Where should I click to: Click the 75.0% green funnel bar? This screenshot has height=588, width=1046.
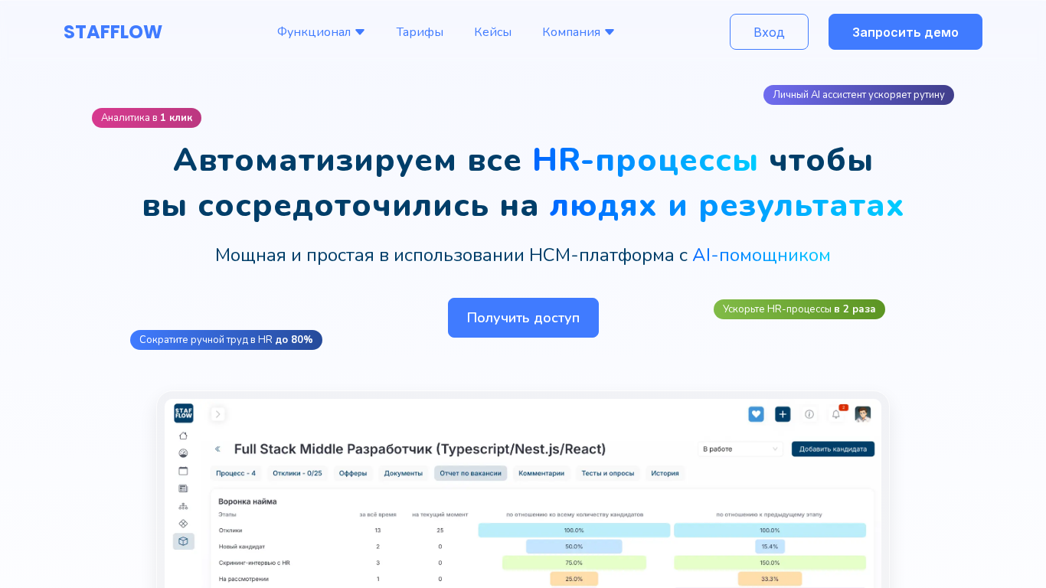click(x=574, y=563)
